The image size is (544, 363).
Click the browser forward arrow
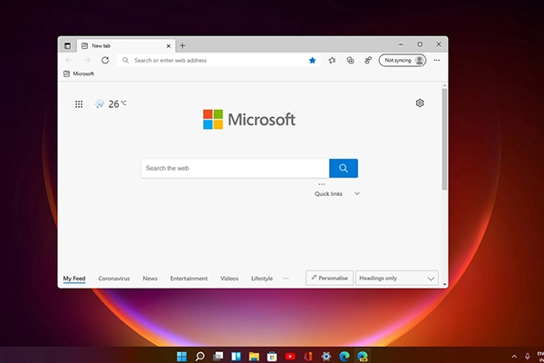[x=87, y=60]
